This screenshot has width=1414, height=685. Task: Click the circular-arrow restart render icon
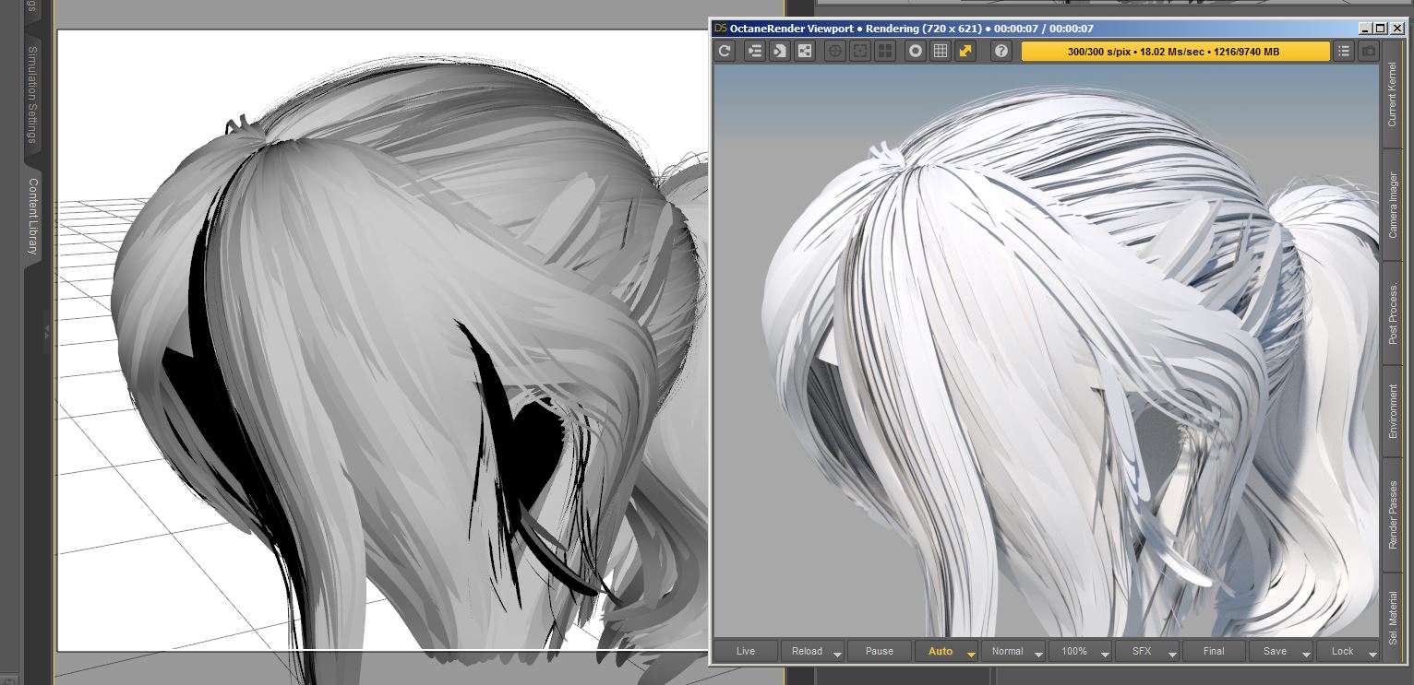[725, 52]
